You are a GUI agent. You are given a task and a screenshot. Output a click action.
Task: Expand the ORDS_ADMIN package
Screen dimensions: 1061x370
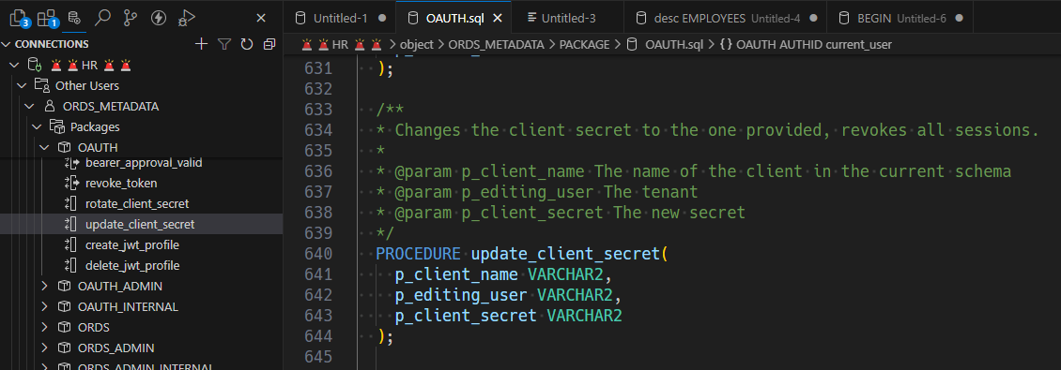44,348
